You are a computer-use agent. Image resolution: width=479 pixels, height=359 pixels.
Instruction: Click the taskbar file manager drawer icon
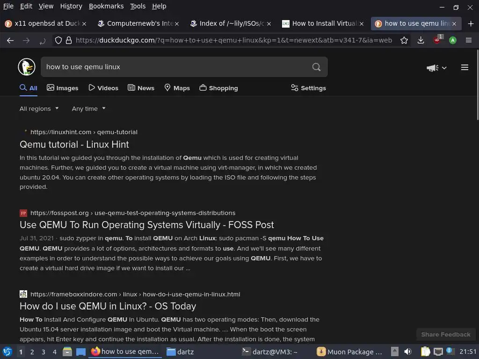tap(67, 352)
